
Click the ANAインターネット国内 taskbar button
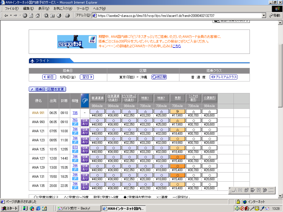pos(124,208)
